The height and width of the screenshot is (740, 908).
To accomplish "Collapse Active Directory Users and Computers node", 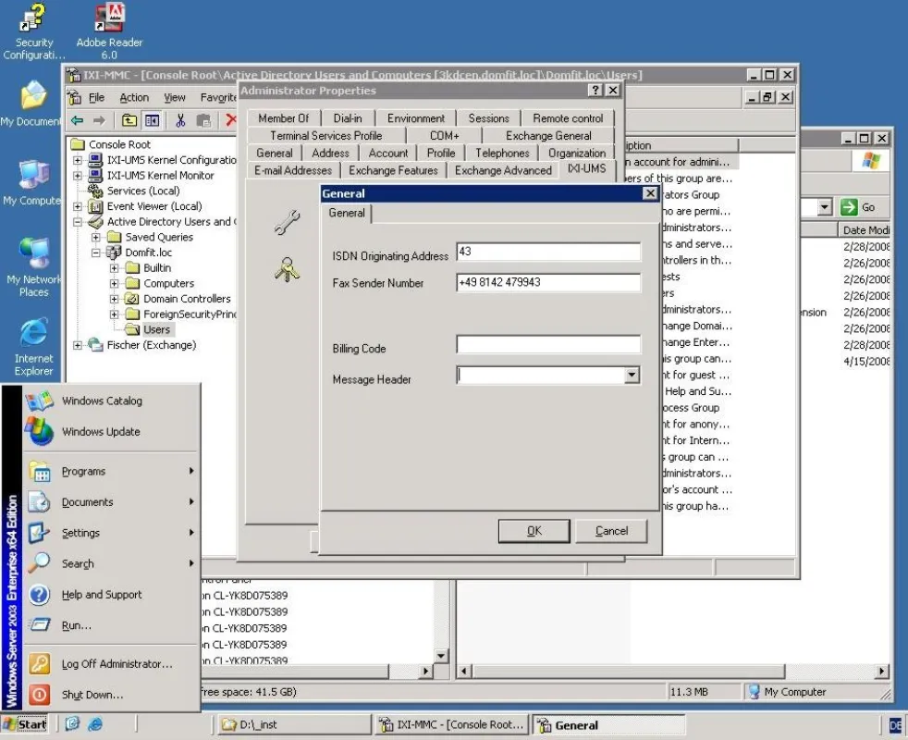I will 78,222.
